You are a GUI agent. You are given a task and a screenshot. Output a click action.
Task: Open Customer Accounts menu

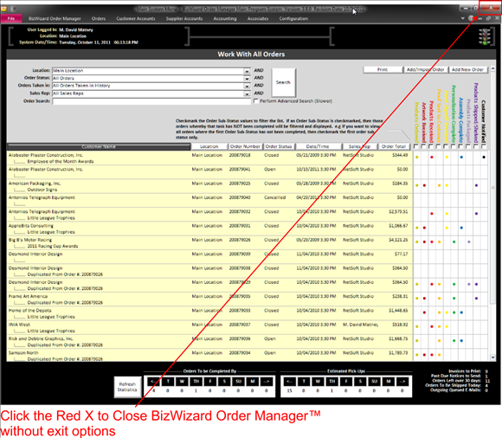(x=136, y=18)
